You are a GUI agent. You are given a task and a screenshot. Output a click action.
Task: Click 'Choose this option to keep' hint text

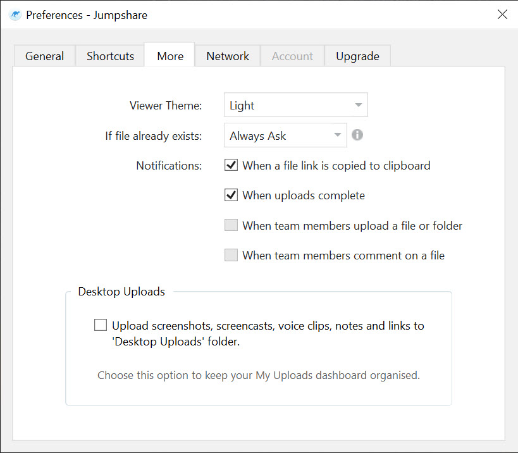pyautogui.click(x=259, y=375)
